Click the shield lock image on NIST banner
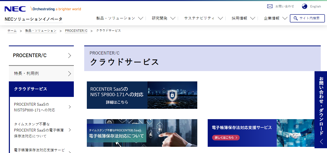Viewport: 327px width, 153px height. point(172,95)
